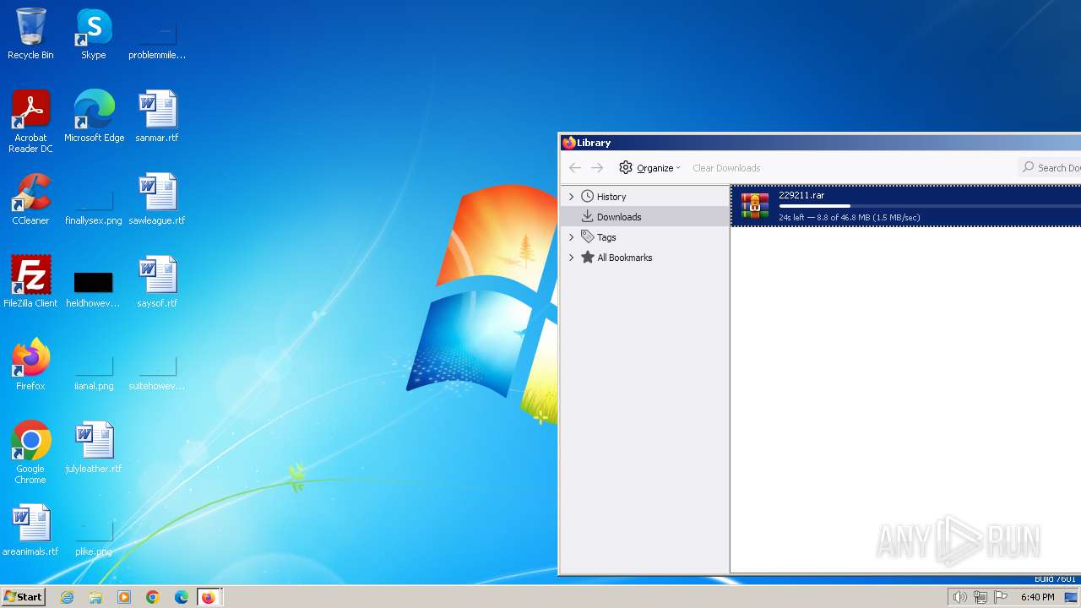Expand the All Bookmarks tree node
1081x608 pixels.
point(572,258)
